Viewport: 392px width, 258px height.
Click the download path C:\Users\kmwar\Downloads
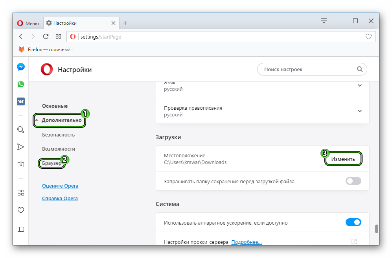[195, 162]
